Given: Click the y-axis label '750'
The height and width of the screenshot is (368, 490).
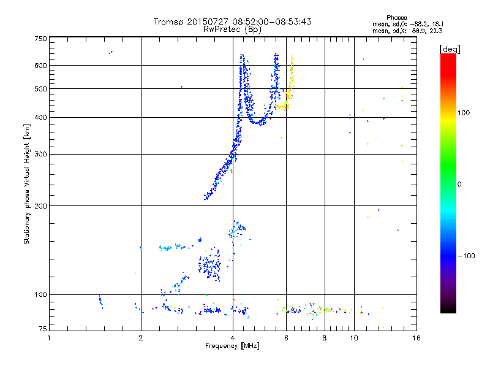Looking at the screenshot, I should [x=40, y=39].
